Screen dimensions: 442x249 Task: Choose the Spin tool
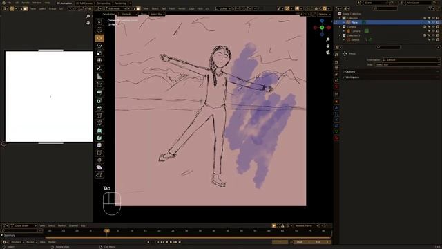pos(99,138)
